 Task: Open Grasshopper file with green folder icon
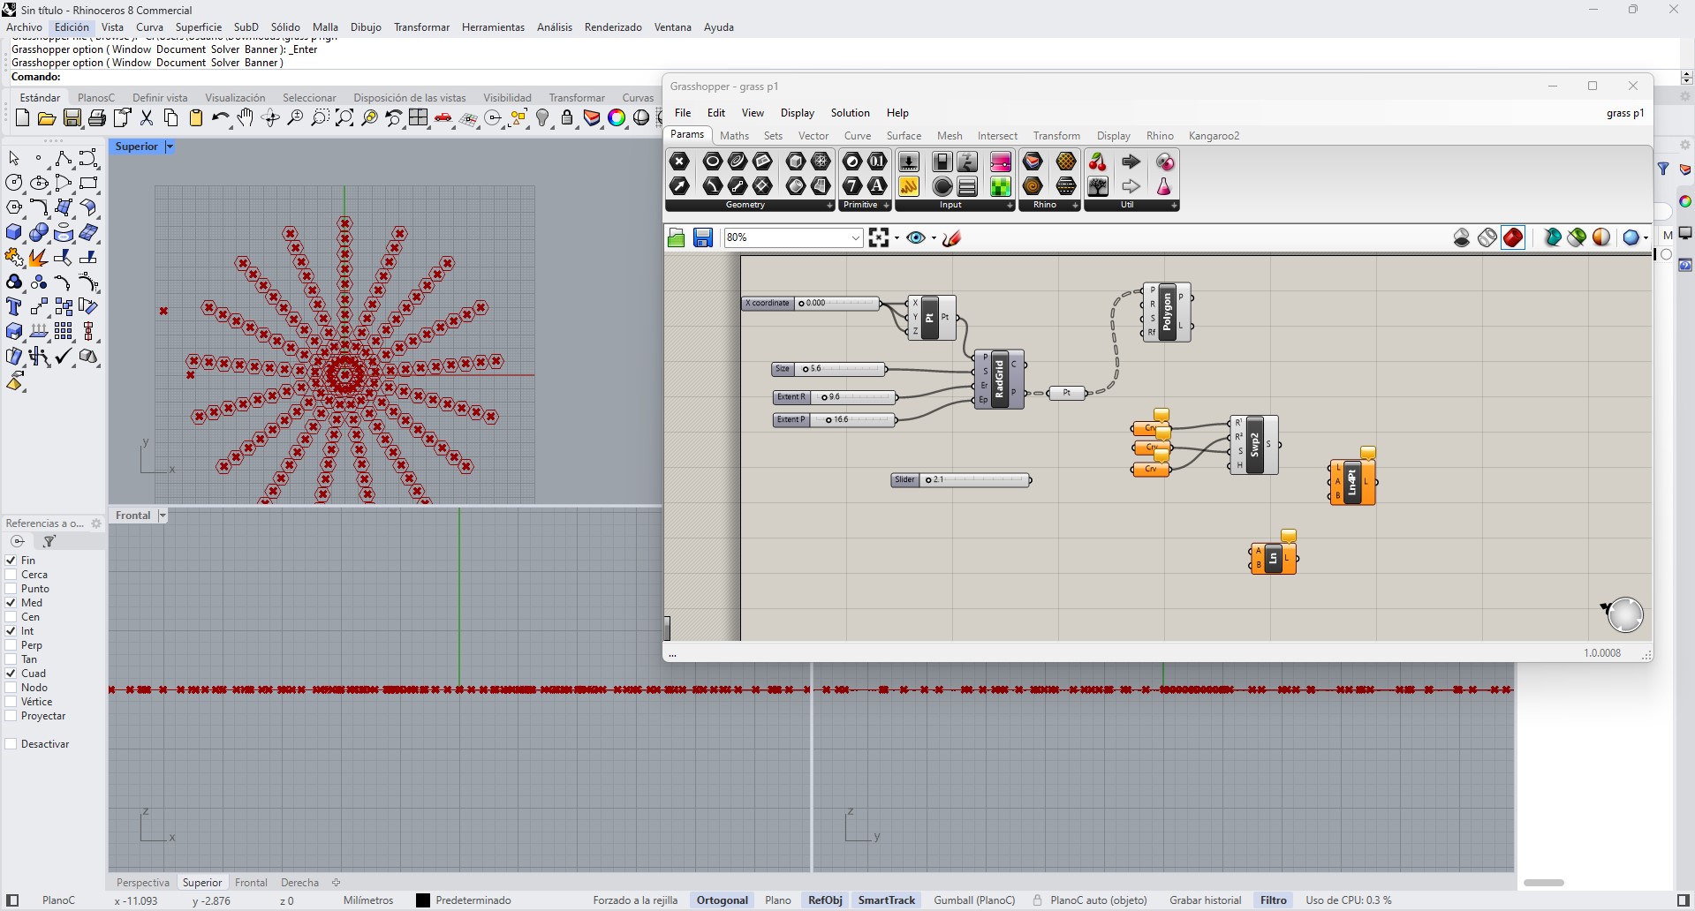[677, 237]
